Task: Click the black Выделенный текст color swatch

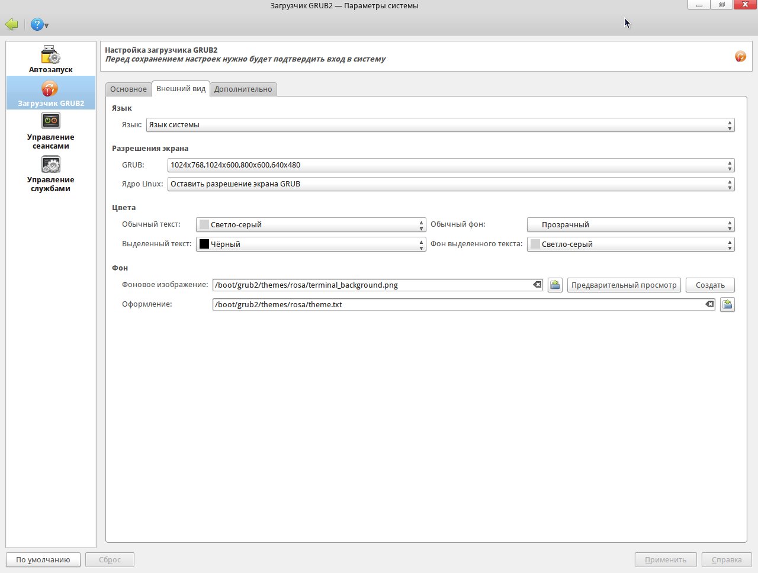Action: (x=204, y=244)
